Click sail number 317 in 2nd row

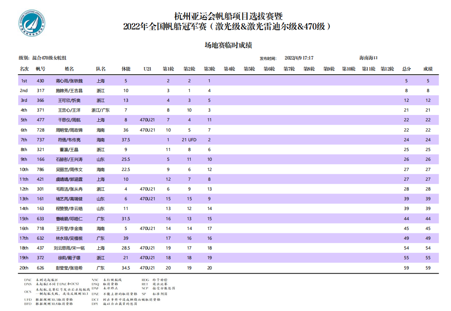tap(41, 90)
